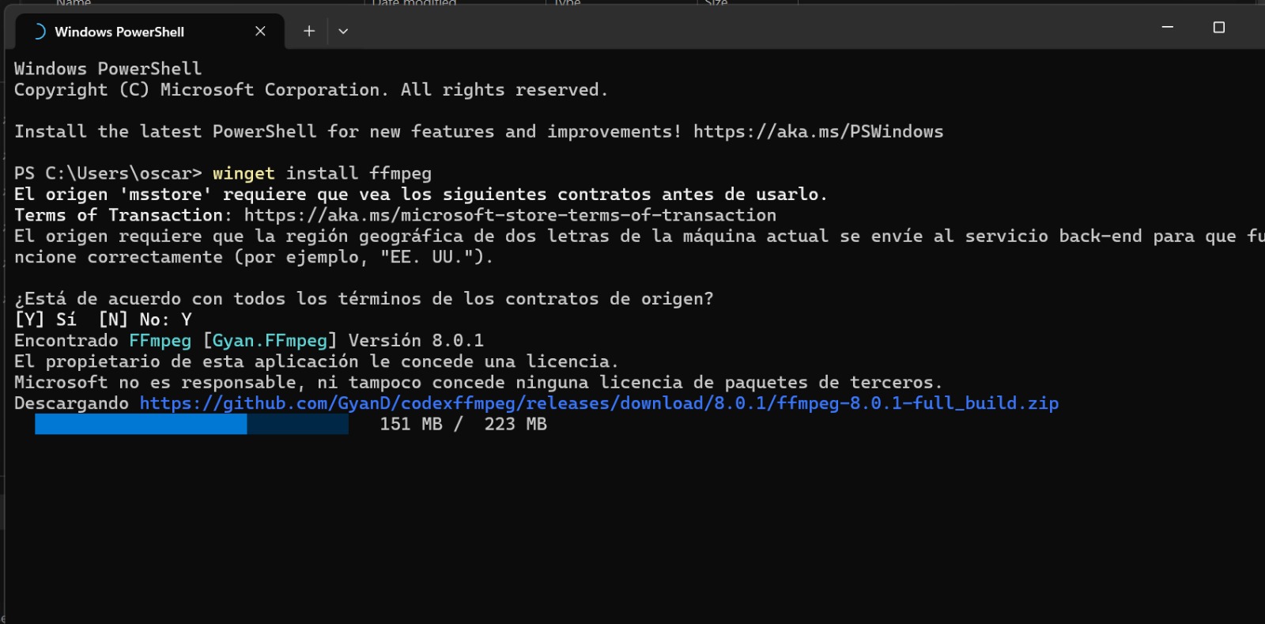Click the minimize window icon
Image resolution: width=1265 pixels, height=624 pixels.
coord(1167,27)
